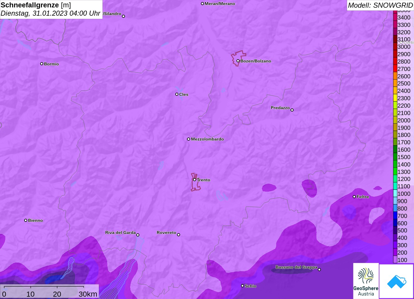Click the Bassano del Grappa label
The height and width of the screenshot is (299, 414).
[x=296, y=267]
